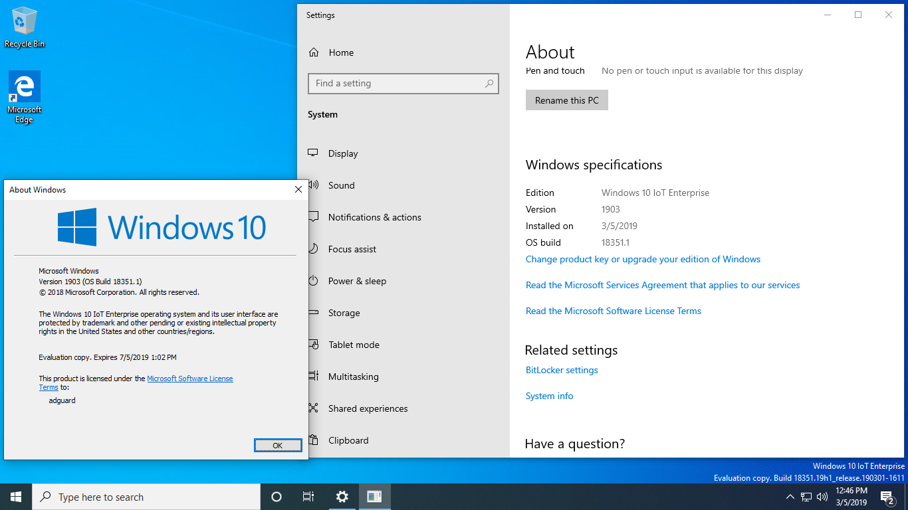This screenshot has height=510, width=908.
Task: Click the Home icon in Settings
Action: tap(314, 52)
